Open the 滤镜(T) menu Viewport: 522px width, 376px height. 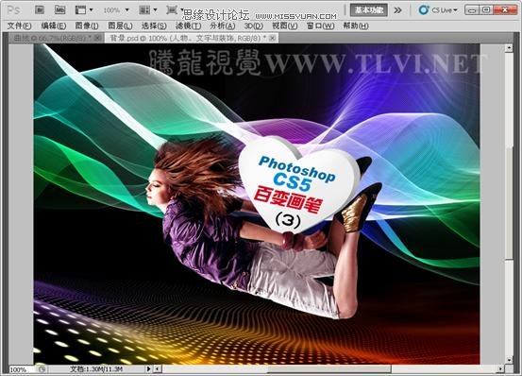(x=188, y=26)
